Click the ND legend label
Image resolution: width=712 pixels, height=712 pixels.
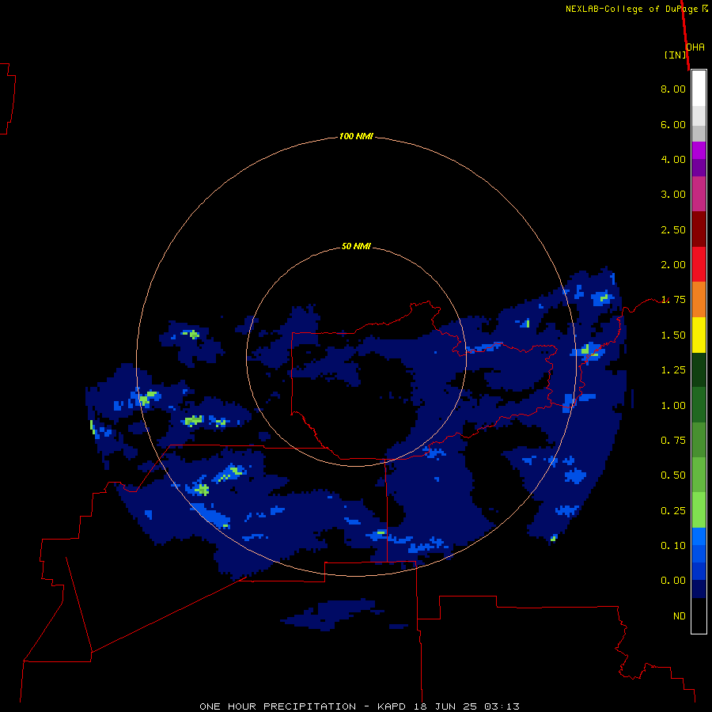coord(680,616)
